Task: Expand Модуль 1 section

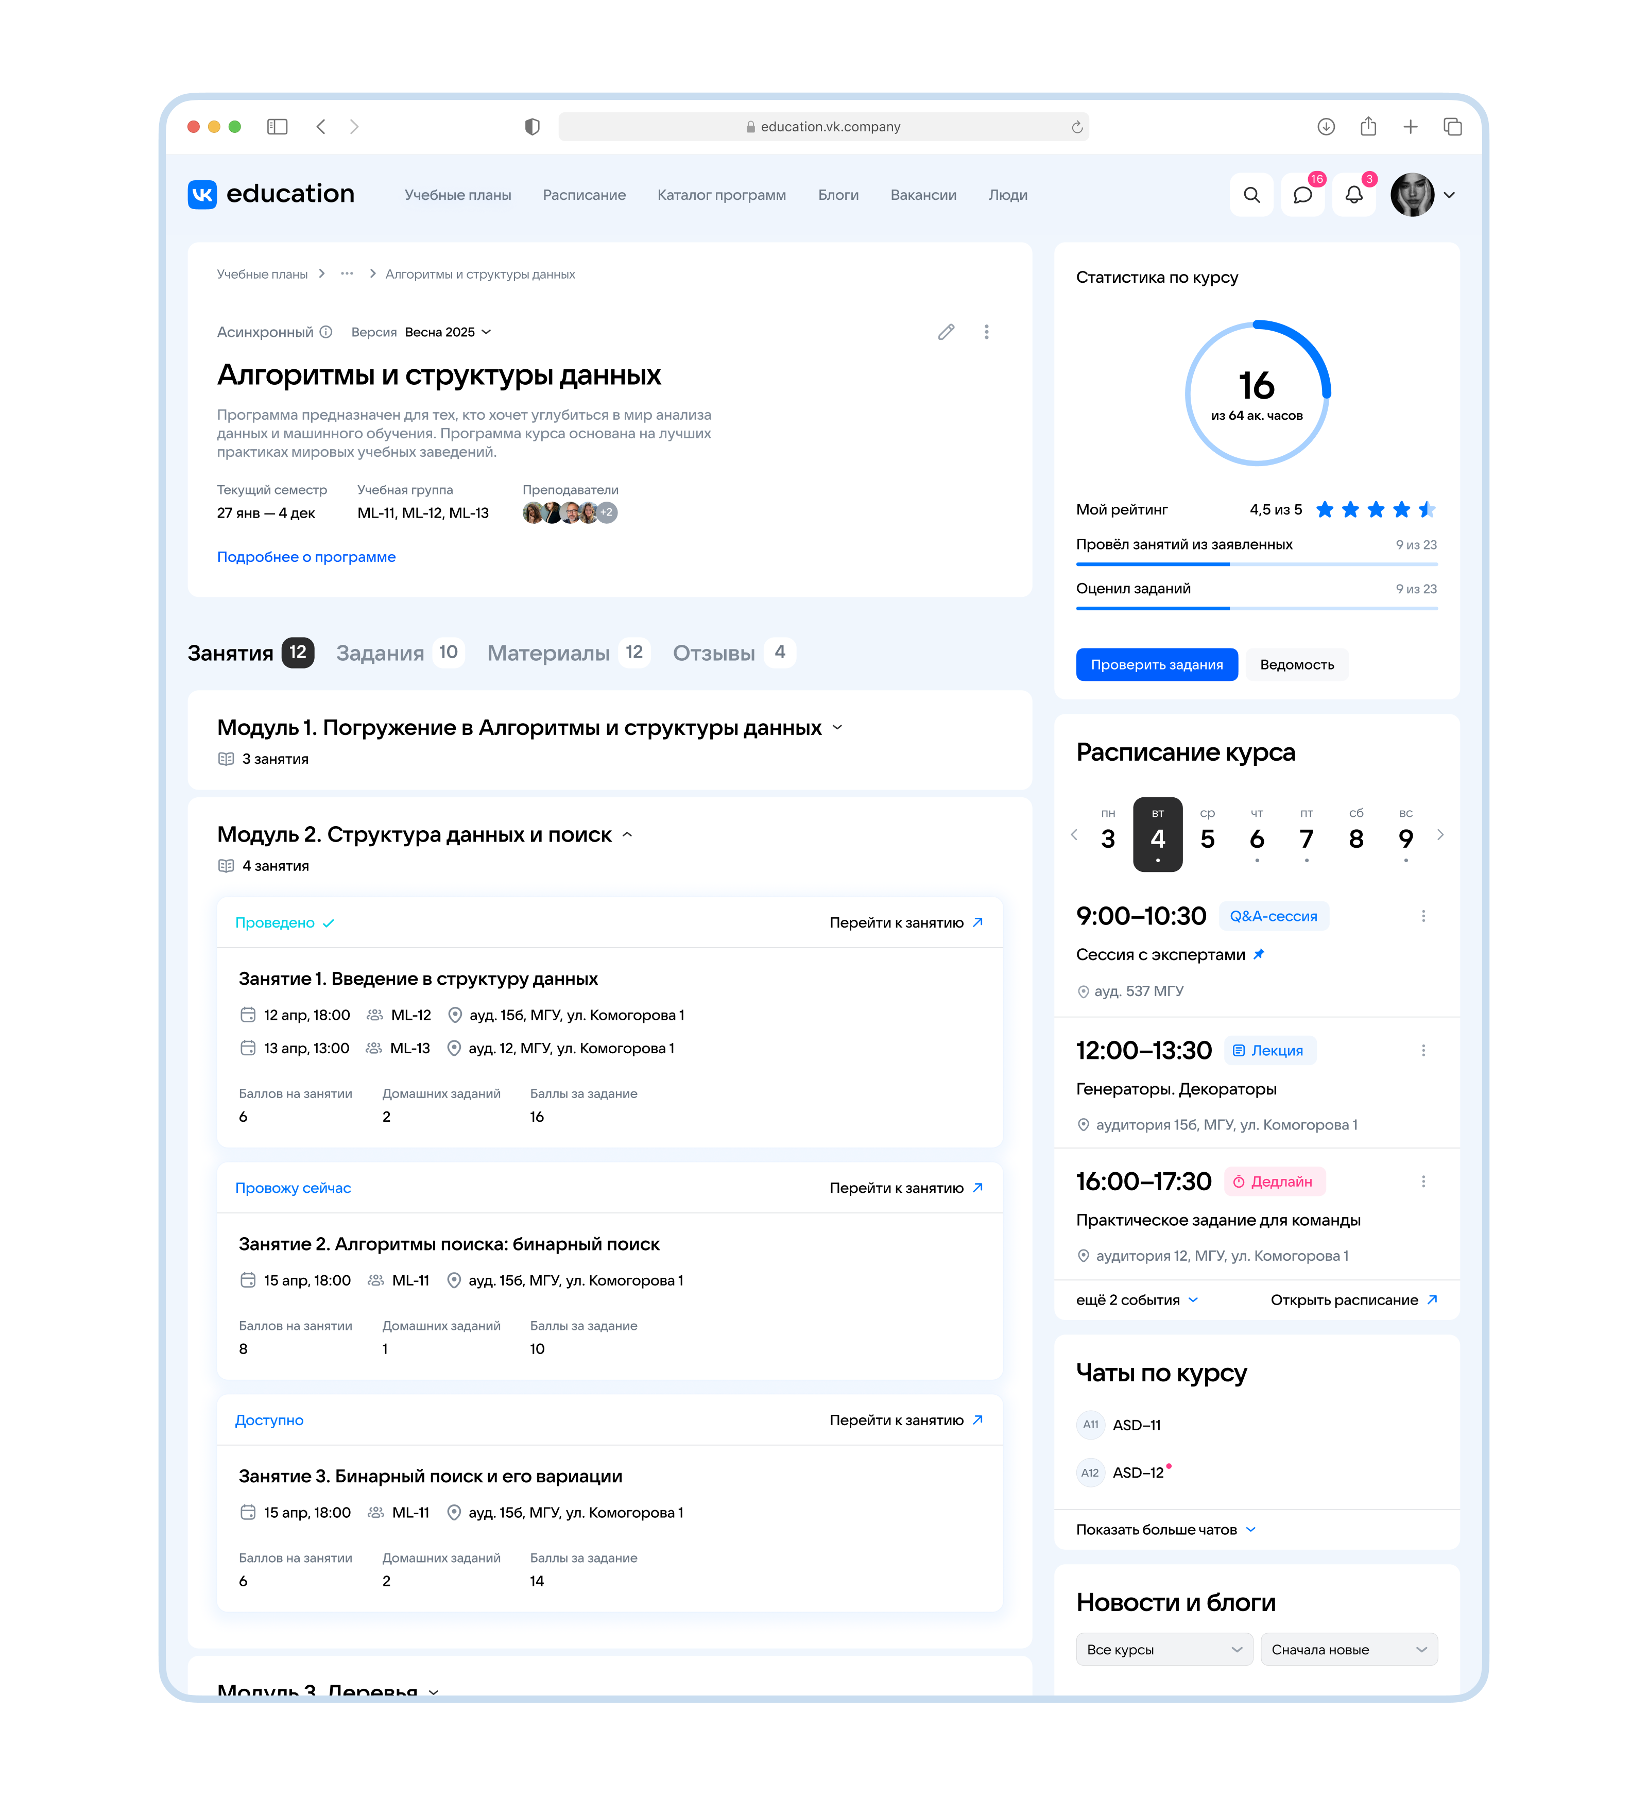Action: (x=837, y=727)
